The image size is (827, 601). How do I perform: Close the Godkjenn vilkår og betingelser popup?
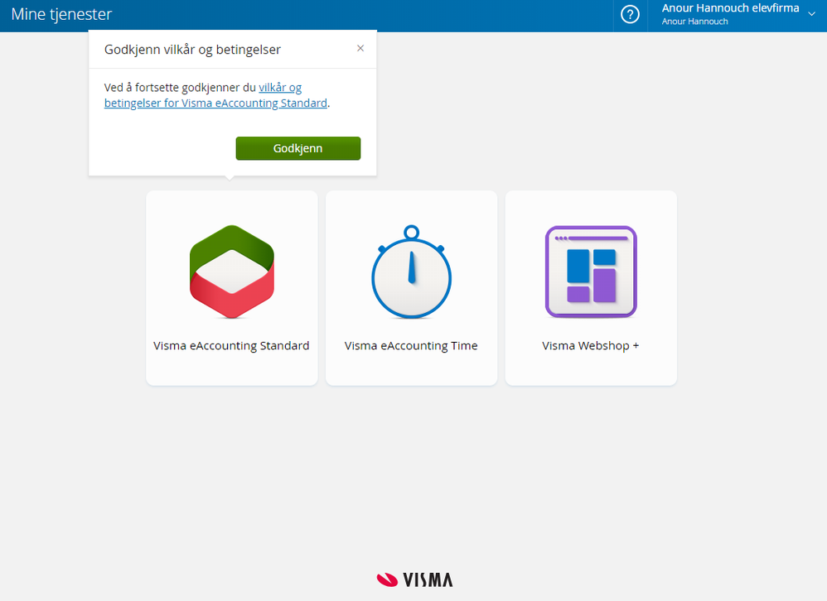pyautogui.click(x=360, y=49)
